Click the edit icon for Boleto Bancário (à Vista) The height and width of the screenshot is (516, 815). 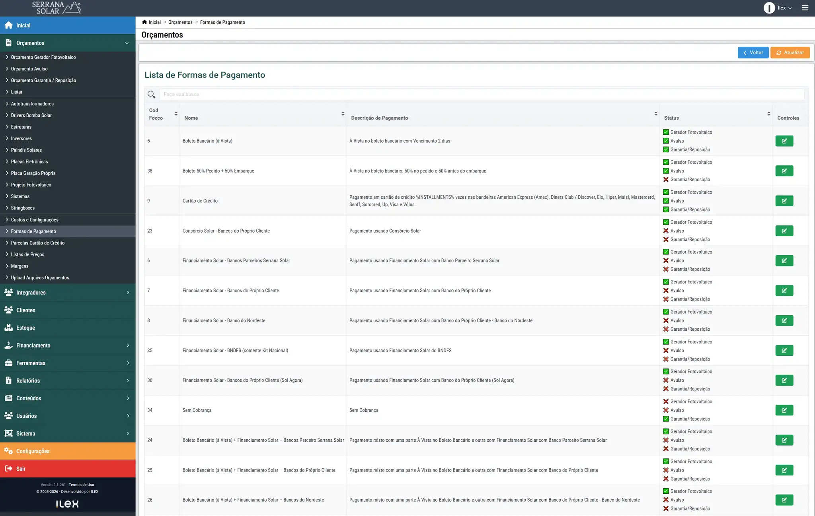click(x=784, y=141)
